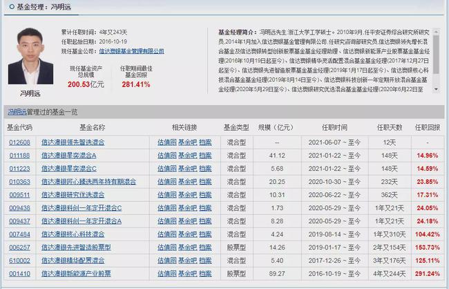Click 档案 link in row 011223

[x=205, y=169]
